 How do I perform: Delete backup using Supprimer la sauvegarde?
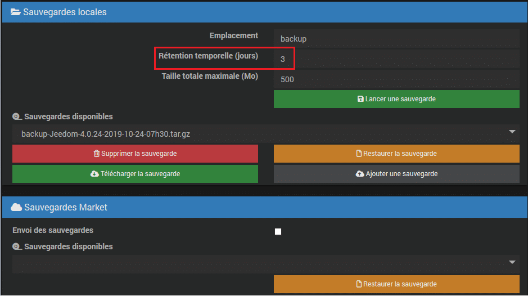135,154
